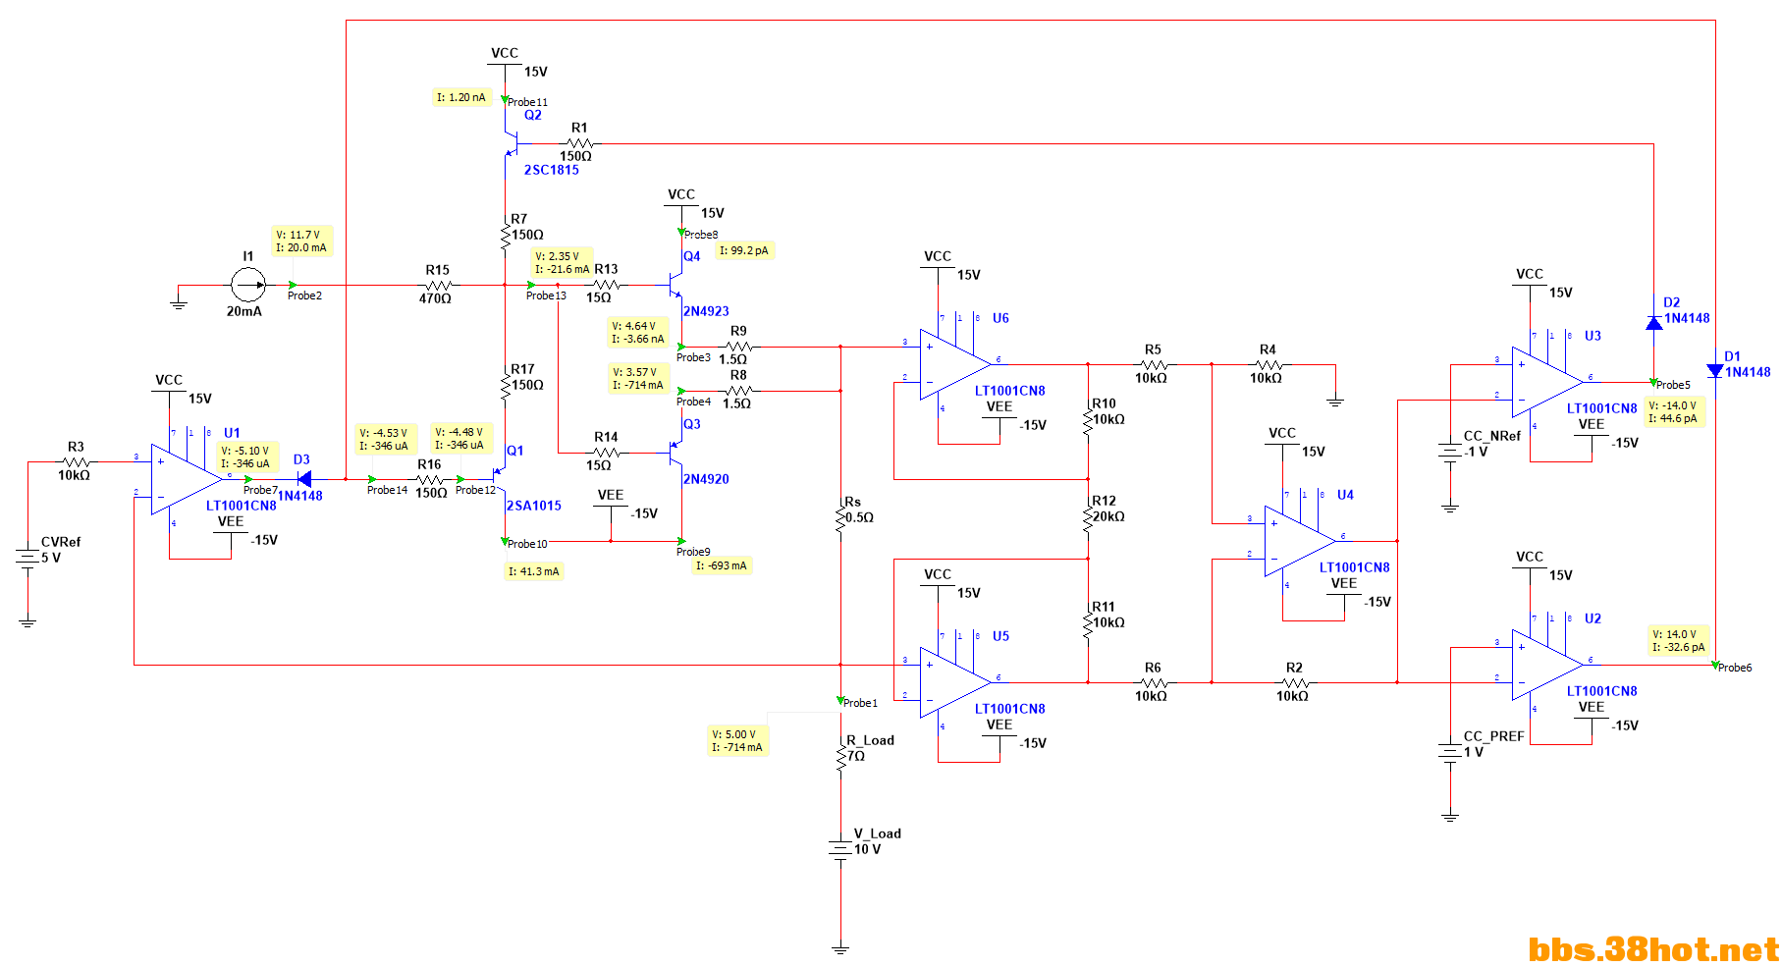The image size is (1782, 967).
Task: Click Probe8 reading 'I: 99.2 pA'
Action: [744, 250]
